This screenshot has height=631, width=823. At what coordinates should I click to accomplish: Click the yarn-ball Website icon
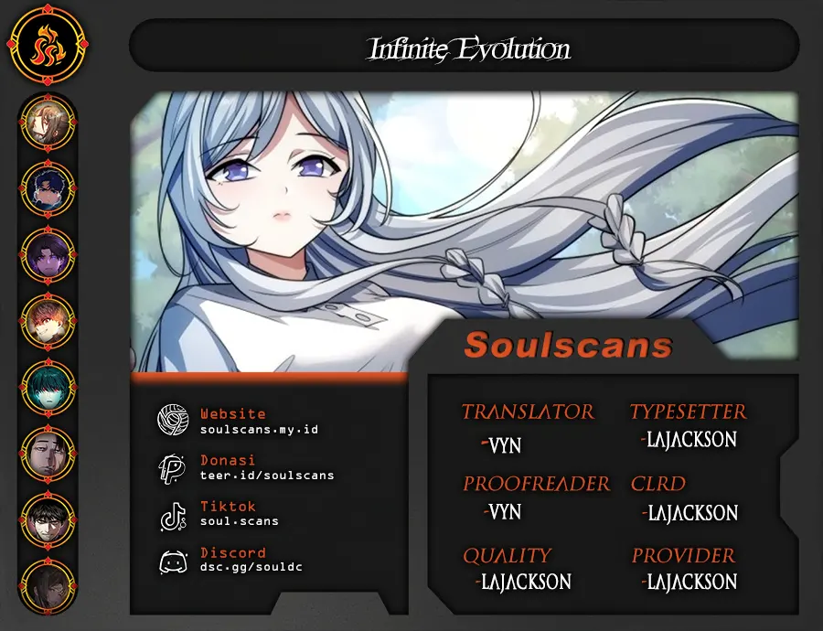point(173,420)
